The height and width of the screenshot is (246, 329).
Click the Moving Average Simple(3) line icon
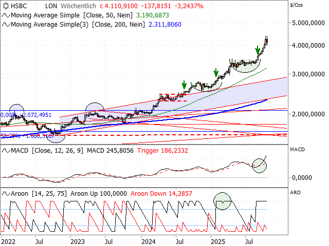6,24
